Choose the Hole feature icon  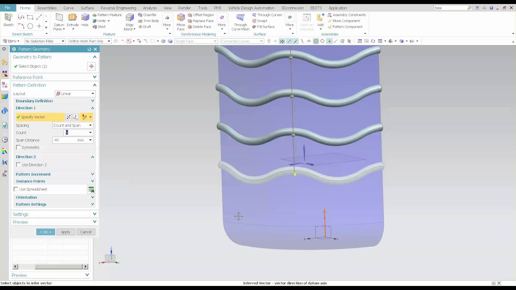coord(85,20)
